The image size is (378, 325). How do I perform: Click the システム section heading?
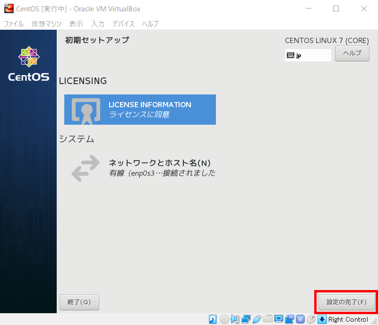[x=77, y=139]
